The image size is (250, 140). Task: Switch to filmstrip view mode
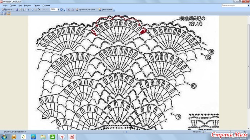[x=5, y=14]
